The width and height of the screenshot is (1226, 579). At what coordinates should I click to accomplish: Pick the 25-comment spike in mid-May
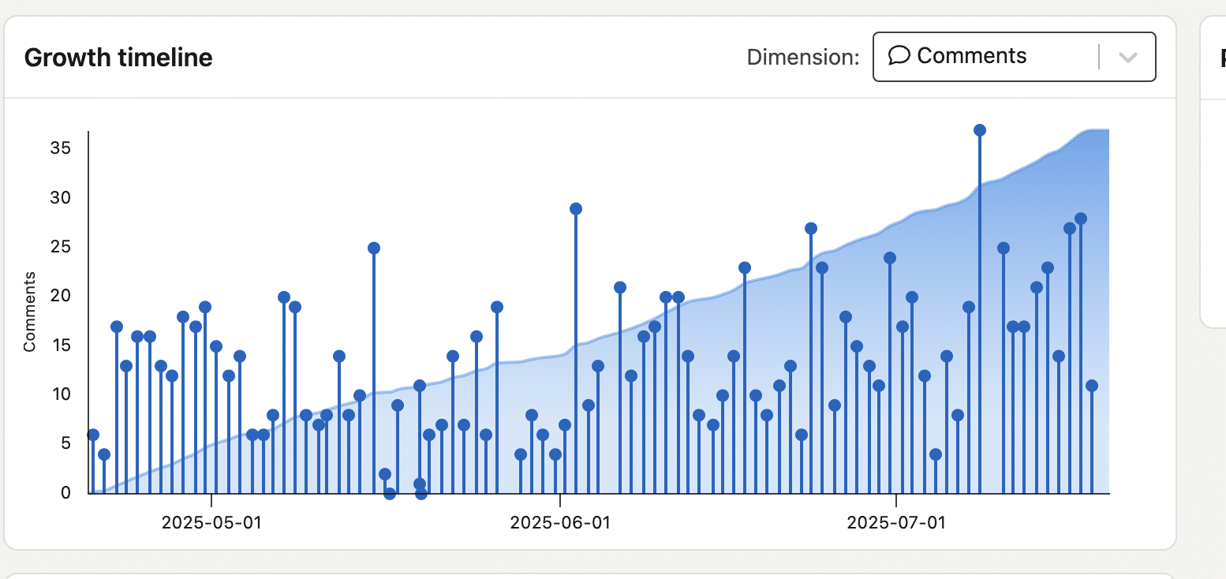pos(374,248)
